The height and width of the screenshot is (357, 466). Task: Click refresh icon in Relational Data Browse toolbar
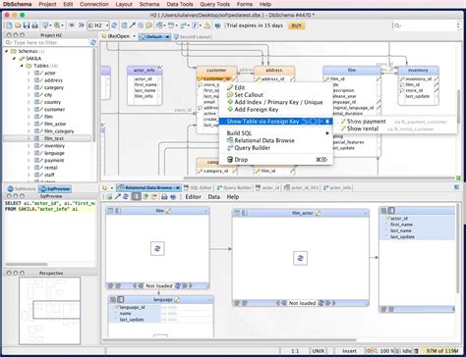(x=125, y=197)
